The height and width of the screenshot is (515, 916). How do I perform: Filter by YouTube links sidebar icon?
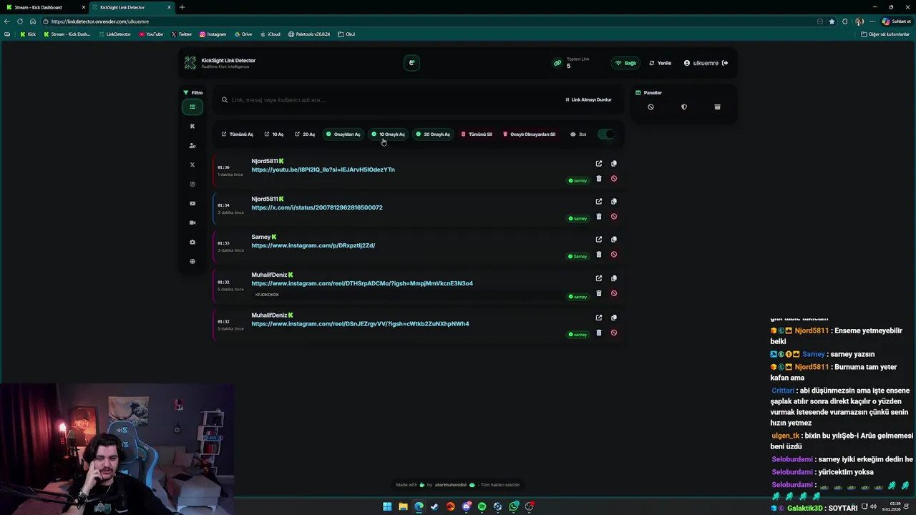pos(192,203)
